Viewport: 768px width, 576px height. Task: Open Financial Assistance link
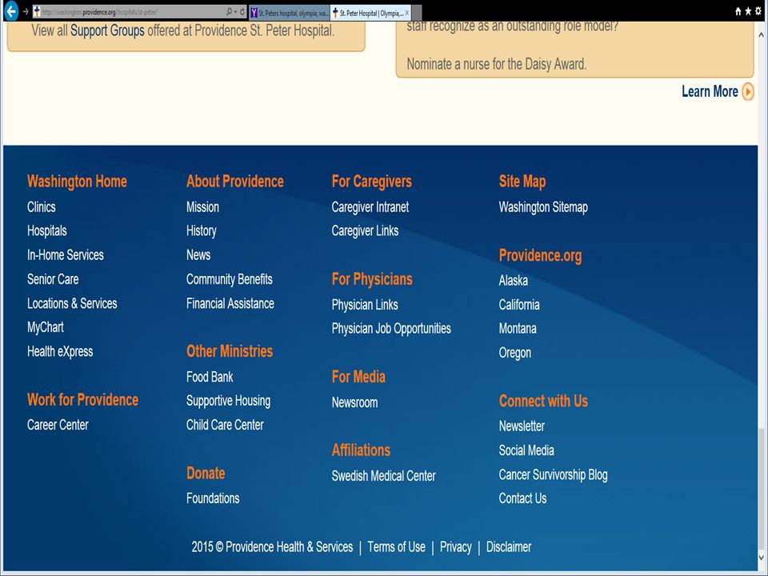(230, 304)
